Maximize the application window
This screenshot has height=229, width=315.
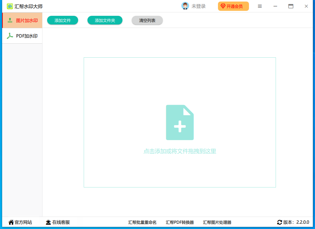tap(291, 6)
